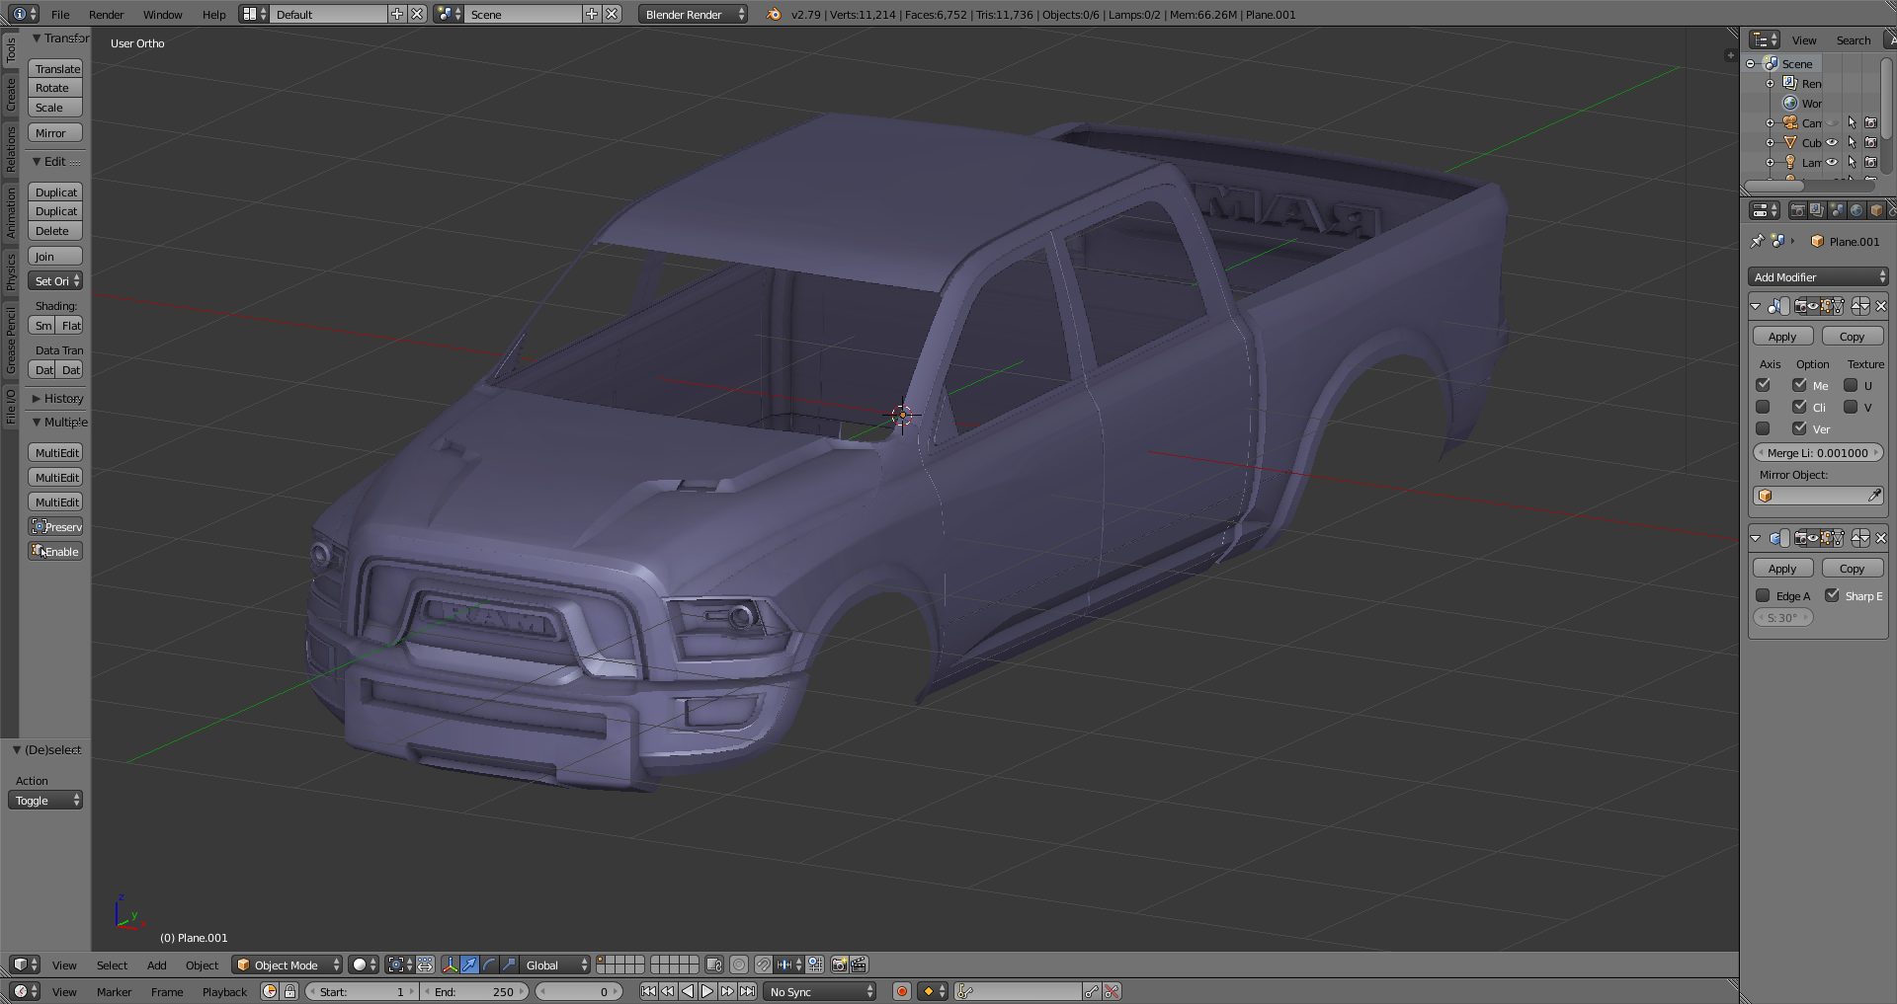Toggle Lamp visibility eye in outliner
The image size is (1897, 1004).
(1832, 162)
